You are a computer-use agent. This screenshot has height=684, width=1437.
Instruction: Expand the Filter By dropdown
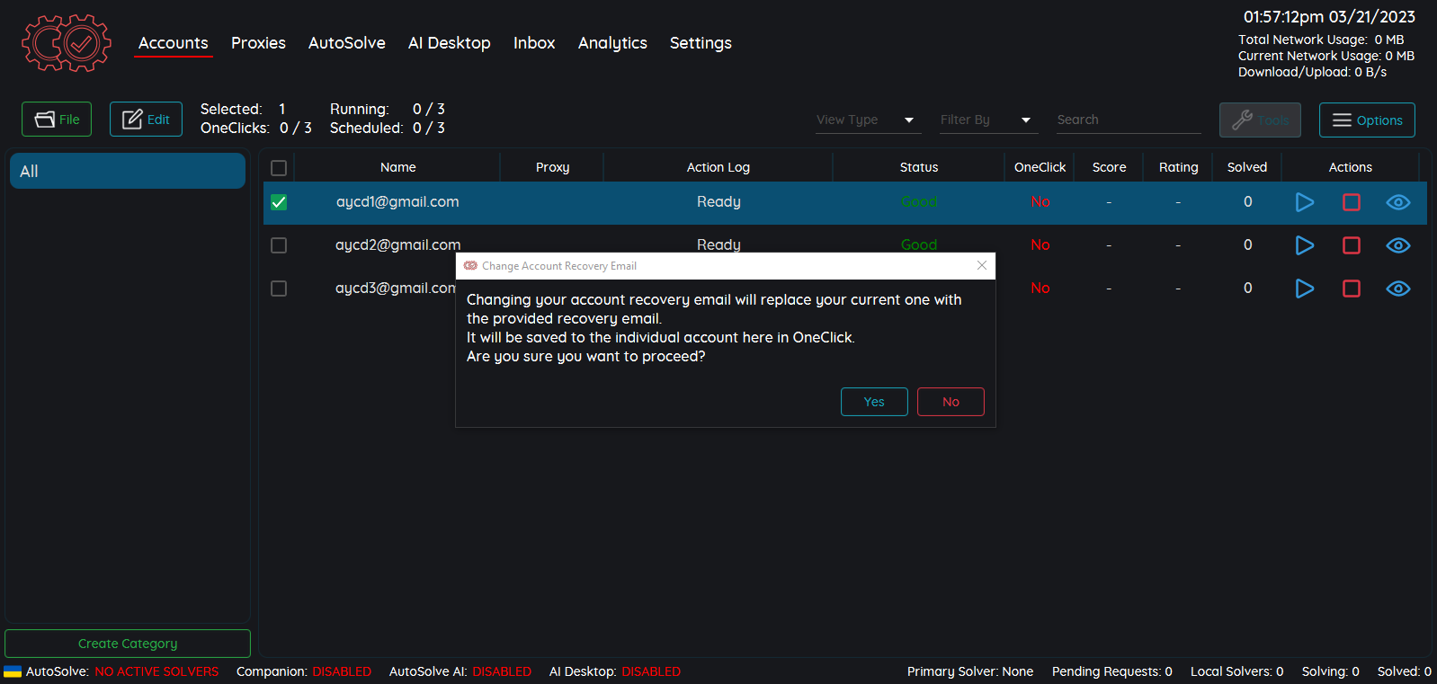[x=986, y=120]
